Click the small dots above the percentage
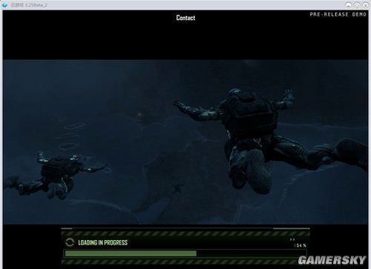The width and height of the screenshot is (371, 269). tap(292, 239)
